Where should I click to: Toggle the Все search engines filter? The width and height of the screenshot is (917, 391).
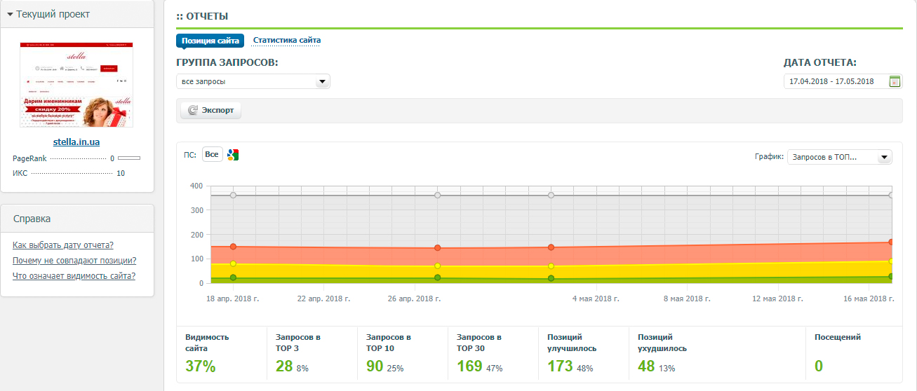tap(212, 154)
